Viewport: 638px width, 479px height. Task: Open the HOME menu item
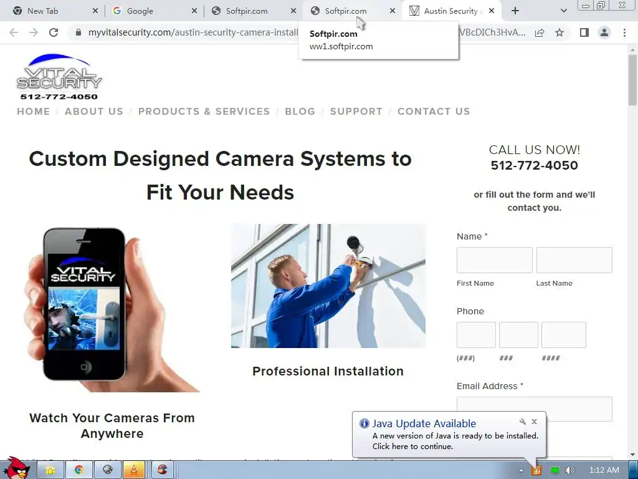pyautogui.click(x=34, y=112)
